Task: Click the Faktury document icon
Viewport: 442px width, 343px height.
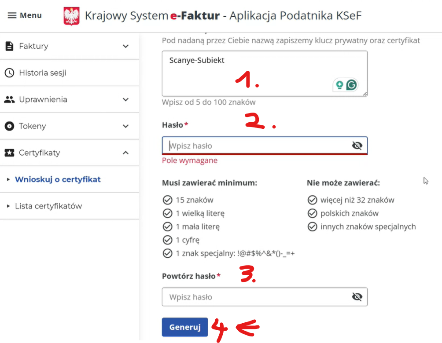Action: pos(9,46)
